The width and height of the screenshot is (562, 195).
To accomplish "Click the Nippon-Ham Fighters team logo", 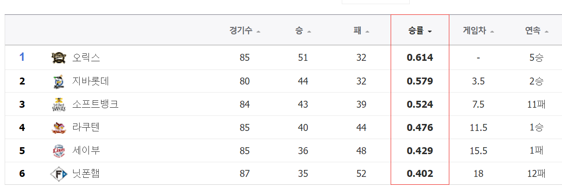I will [59, 174].
